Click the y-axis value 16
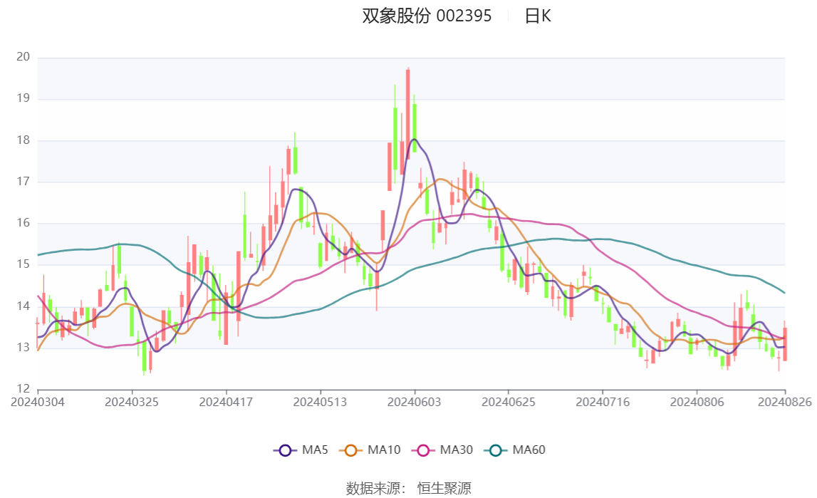 coord(24,223)
